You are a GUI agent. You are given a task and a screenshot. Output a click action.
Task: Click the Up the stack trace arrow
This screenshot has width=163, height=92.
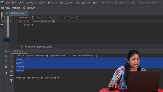(x=11, y=56)
